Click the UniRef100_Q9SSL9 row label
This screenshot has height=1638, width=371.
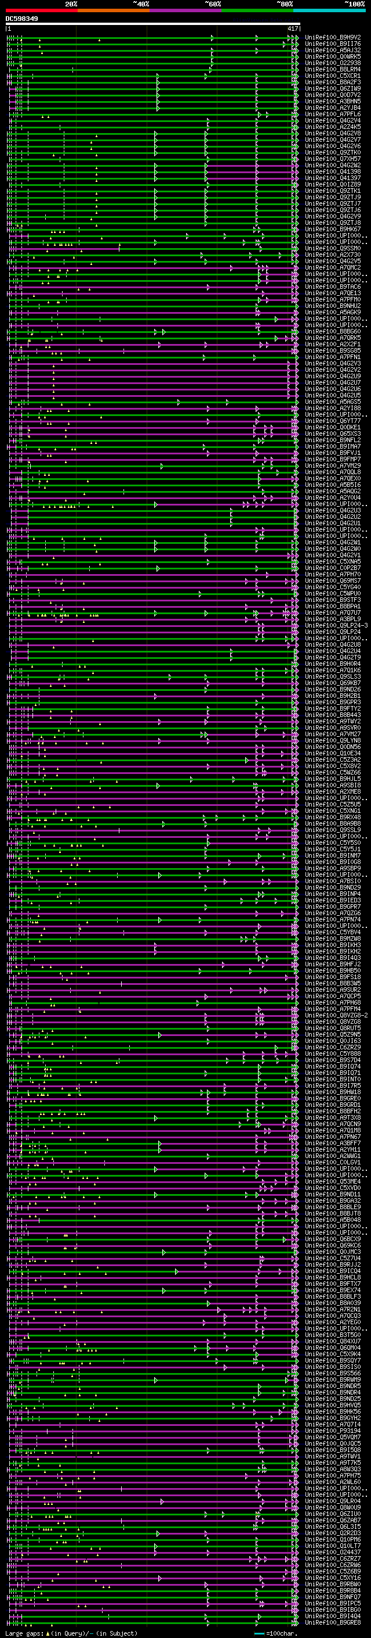click(x=333, y=829)
